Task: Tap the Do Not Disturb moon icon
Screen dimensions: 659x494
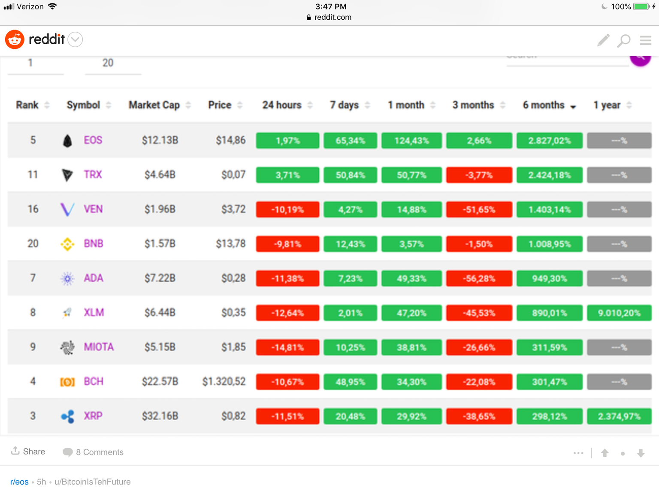Action: point(604,6)
